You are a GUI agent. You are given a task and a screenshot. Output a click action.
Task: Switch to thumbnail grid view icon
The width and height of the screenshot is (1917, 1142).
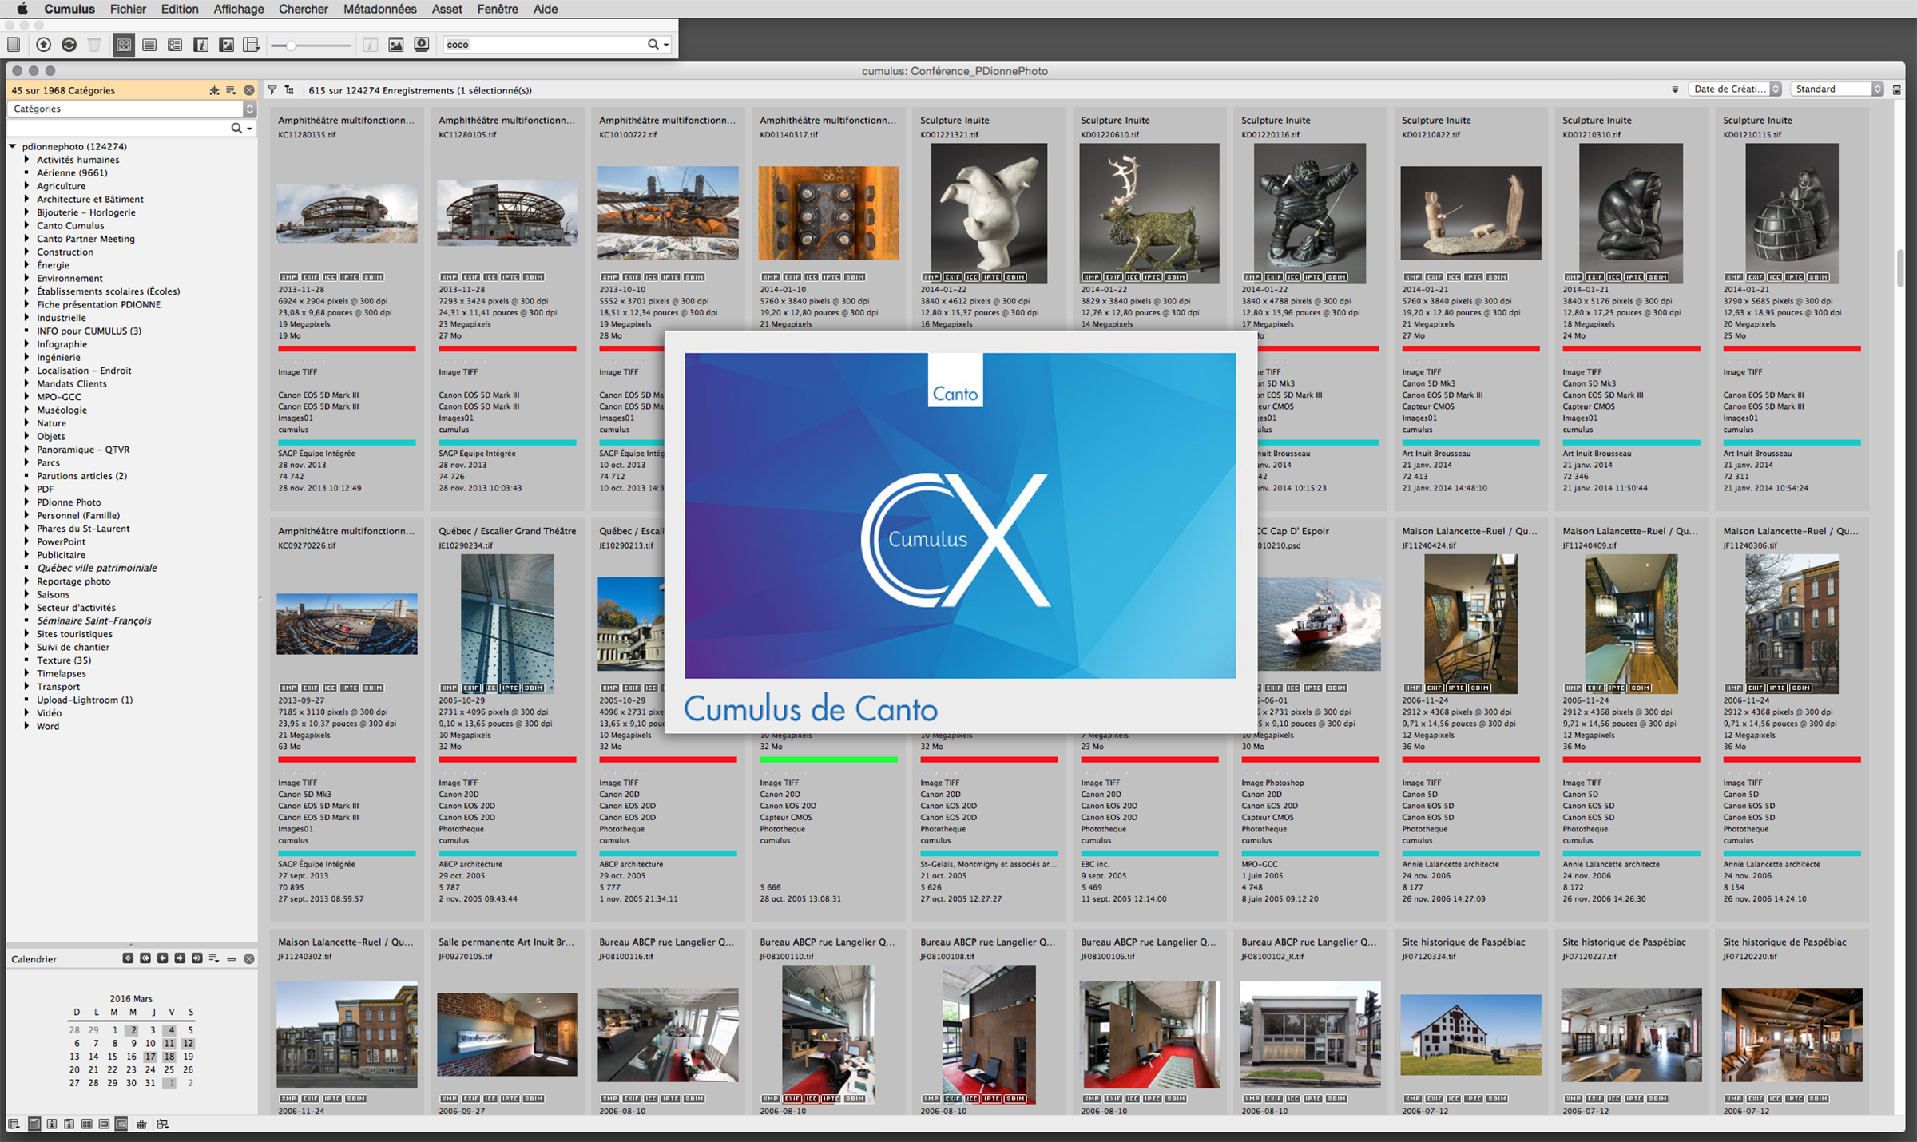pos(124,45)
